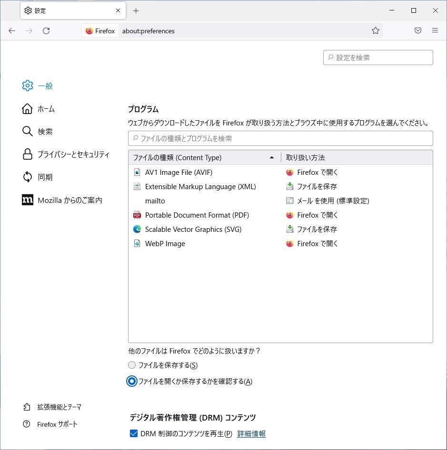The image size is (447, 450).
Task: Reload the current page
Action: click(x=46, y=31)
